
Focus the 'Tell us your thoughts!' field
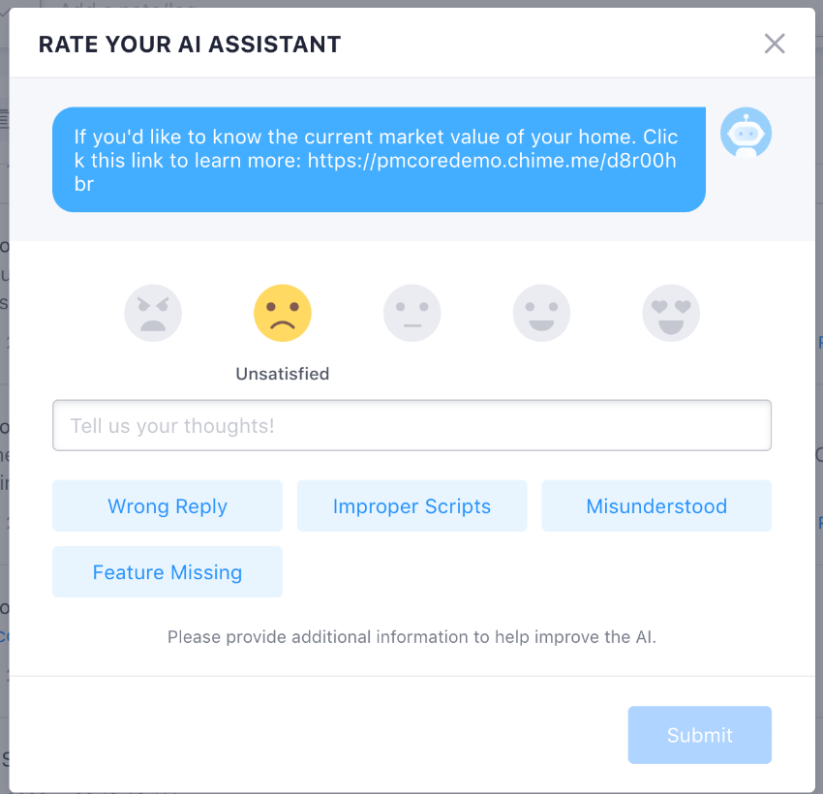coord(412,426)
